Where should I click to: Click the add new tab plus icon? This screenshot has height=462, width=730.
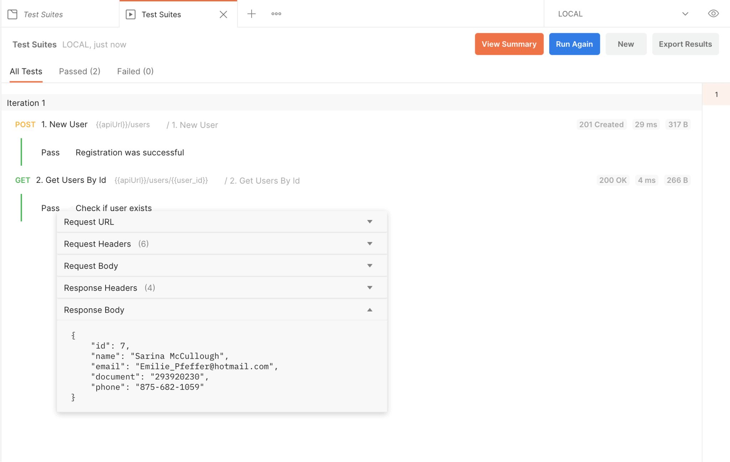252,14
